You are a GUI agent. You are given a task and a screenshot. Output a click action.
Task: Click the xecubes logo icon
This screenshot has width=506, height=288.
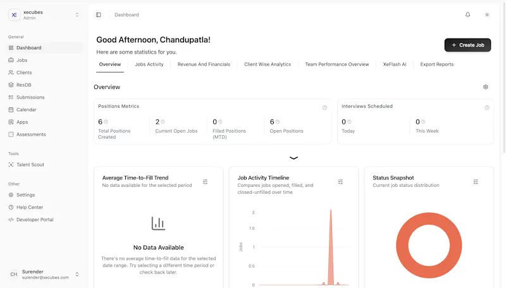point(14,15)
